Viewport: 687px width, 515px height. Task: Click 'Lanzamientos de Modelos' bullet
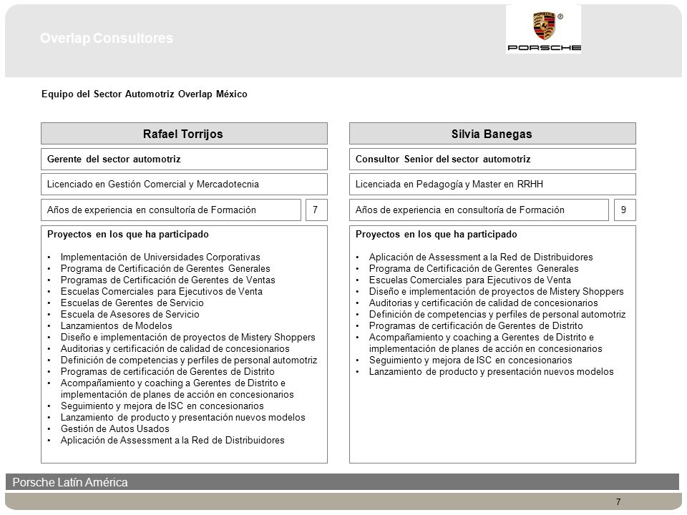coord(116,326)
